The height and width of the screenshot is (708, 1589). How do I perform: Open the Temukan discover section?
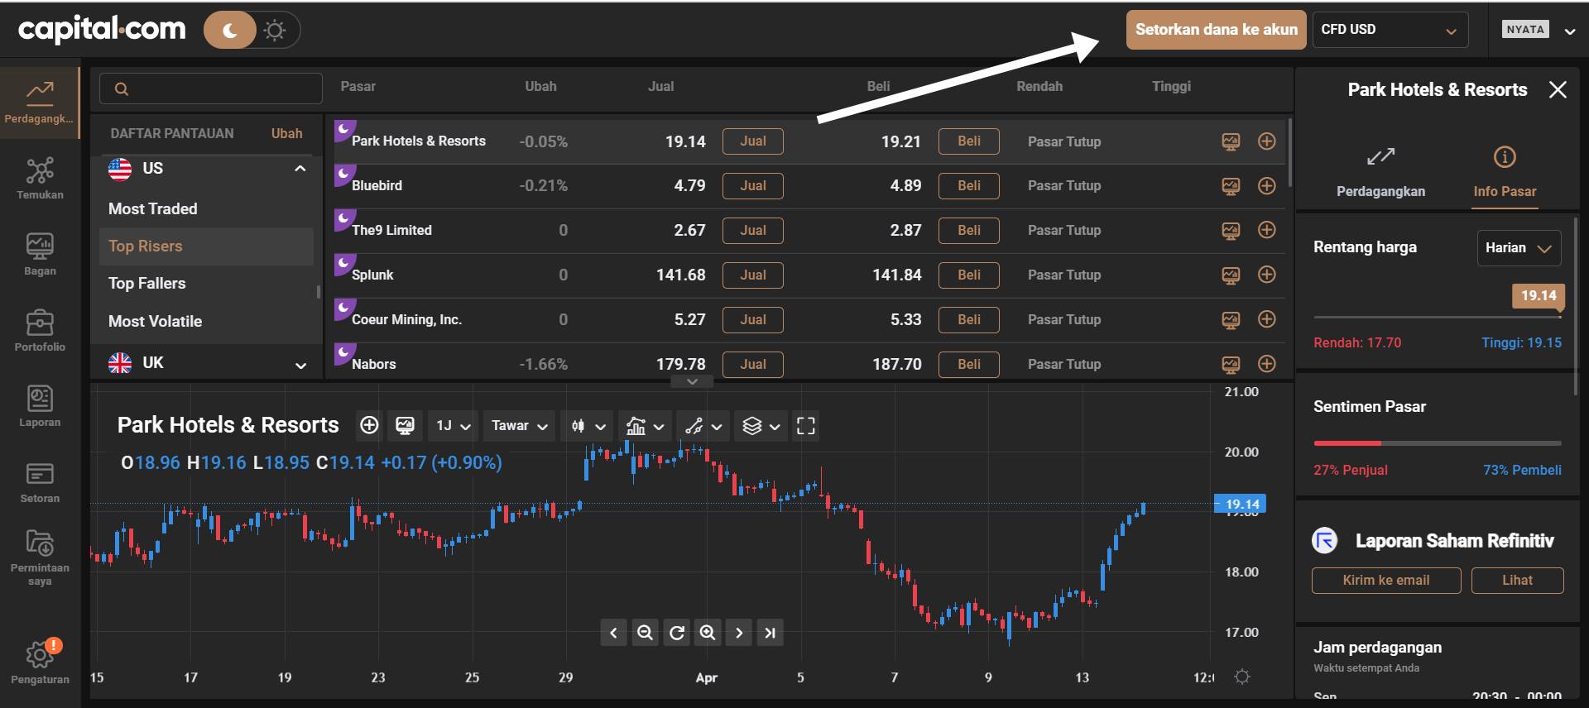click(x=40, y=179)
